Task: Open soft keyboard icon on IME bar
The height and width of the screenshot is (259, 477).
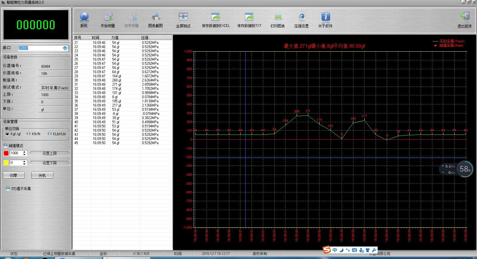Action: (354, 250)
